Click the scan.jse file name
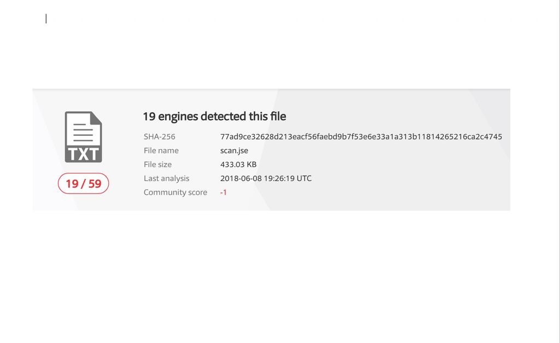Viewport: 560px width, 343px height. [x=234, y=150]
